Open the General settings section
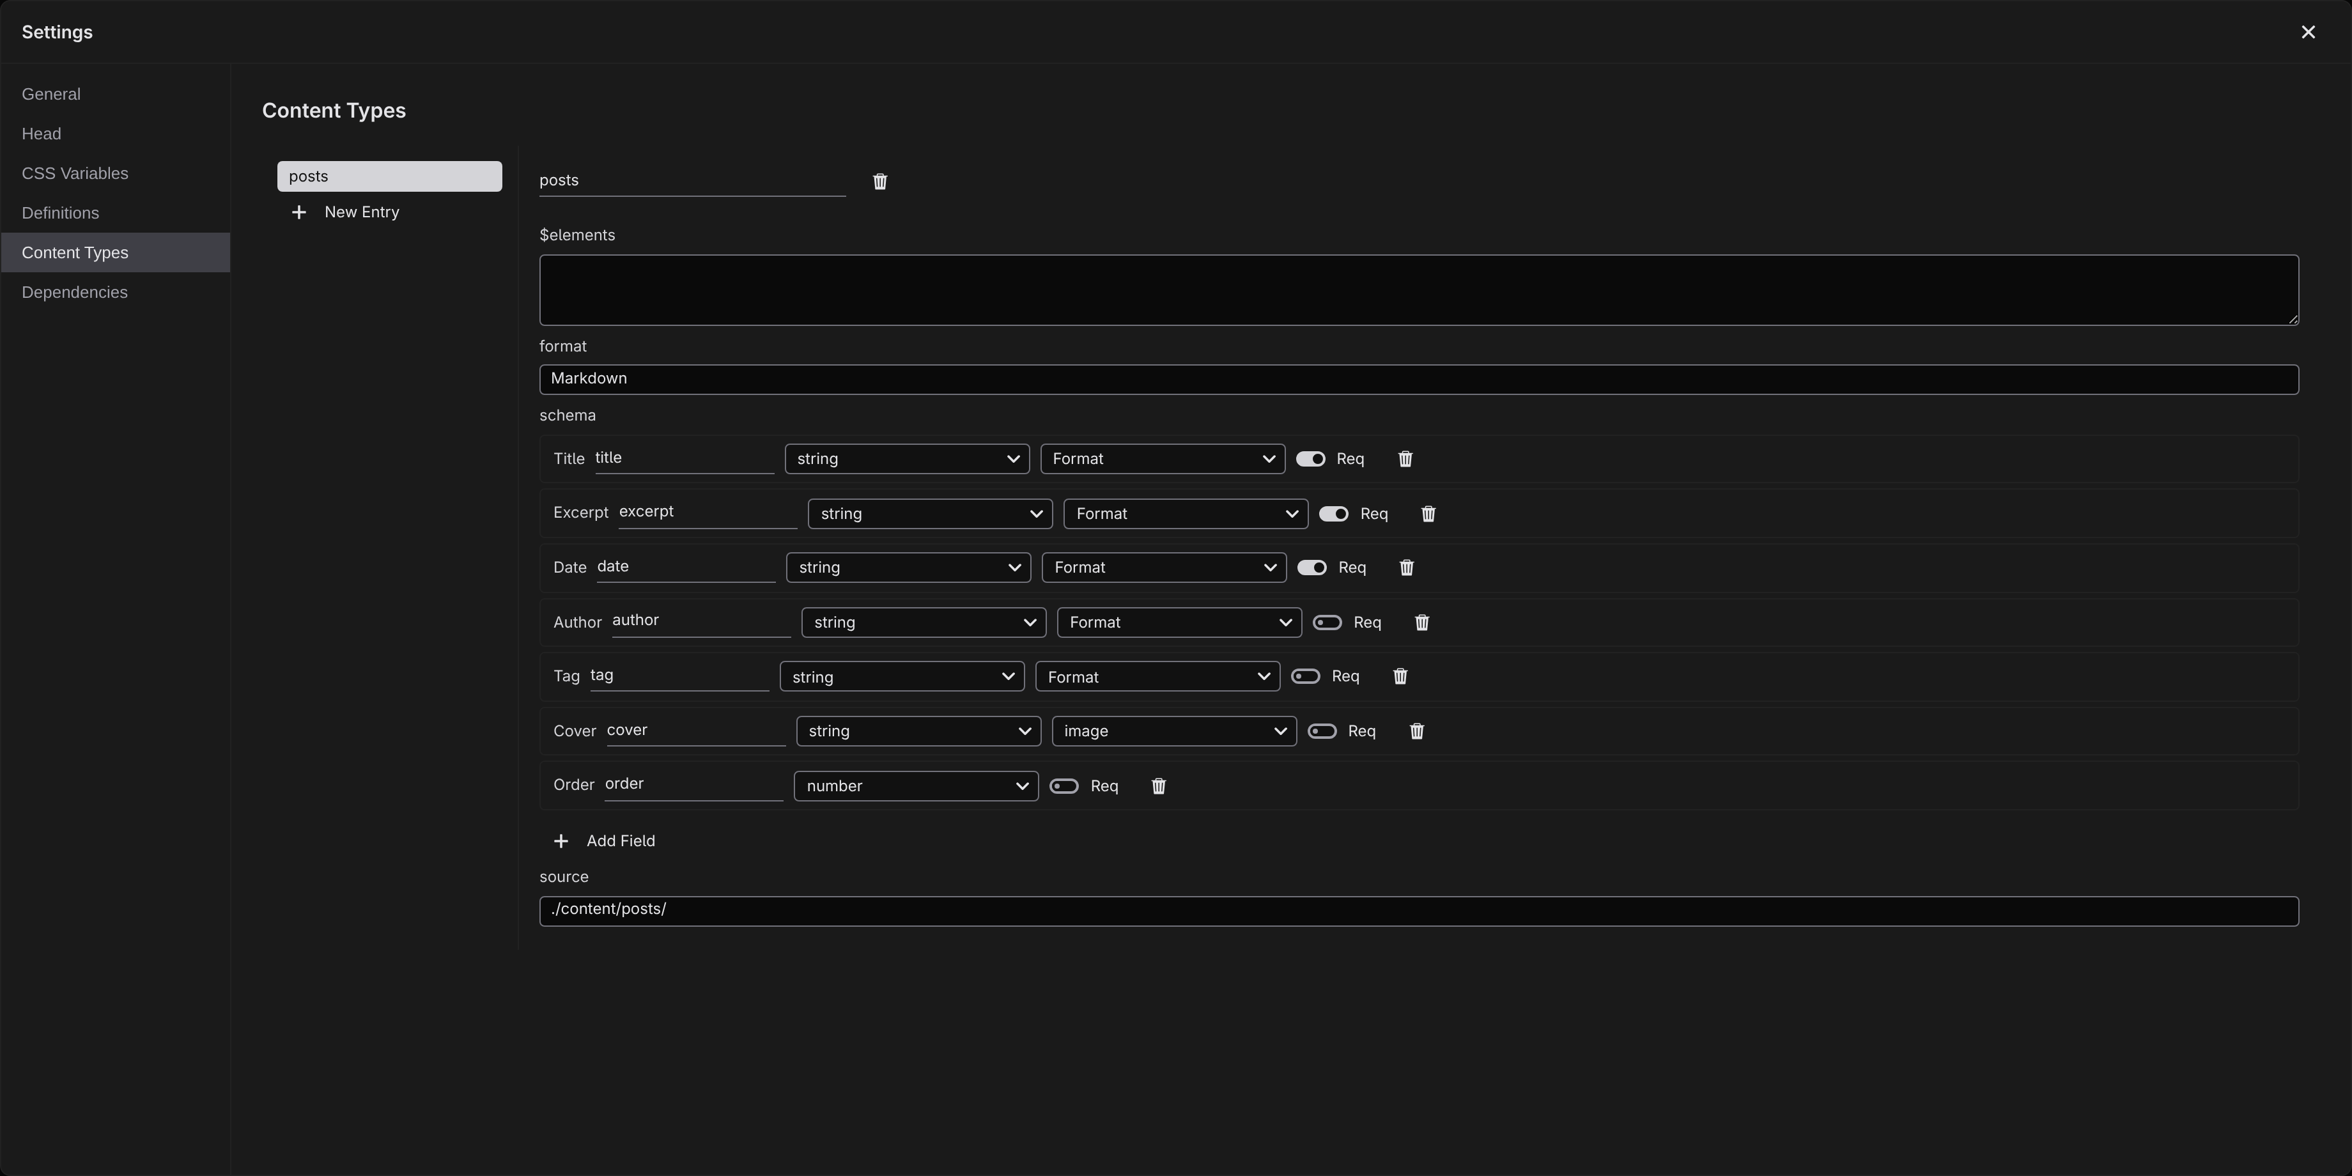The height and width of the screenshot is (1176, 2352). tap(115, 94)
